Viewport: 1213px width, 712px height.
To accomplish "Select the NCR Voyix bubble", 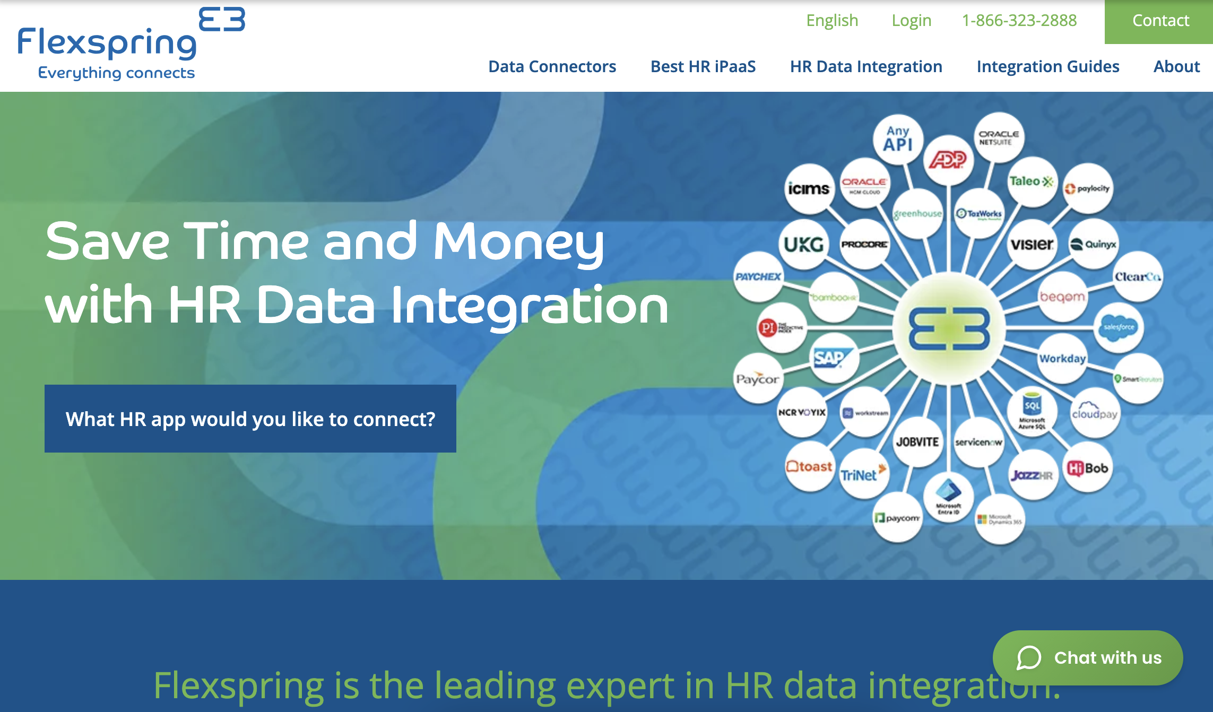I will [802, 412].
